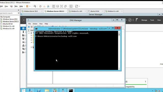The height and width of the screenshot is (92, 163).
Task: Toggle the library sidebar view icon
Action: click(x=54, y=6)
